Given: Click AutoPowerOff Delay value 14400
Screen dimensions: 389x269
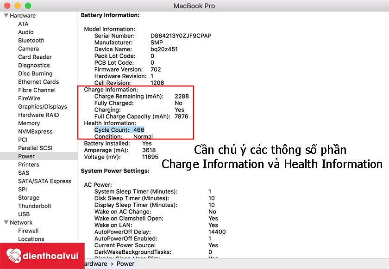Looking at the screenshot, I should tap(217, 232).
